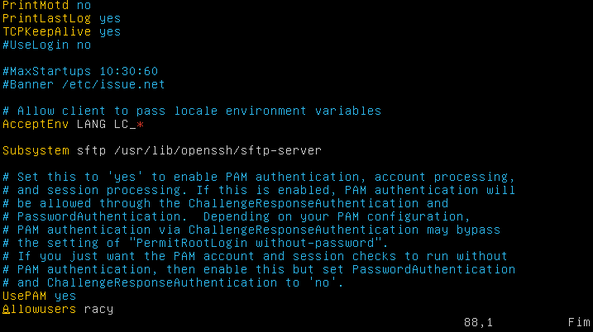Click the Subsystem keyword
This screenshot has width=593, height=332.
pyautogui.click(x=36, y=150)
